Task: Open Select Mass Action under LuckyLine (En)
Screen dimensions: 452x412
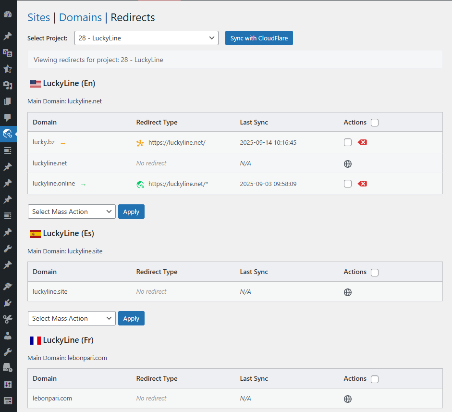Action: 72,212
